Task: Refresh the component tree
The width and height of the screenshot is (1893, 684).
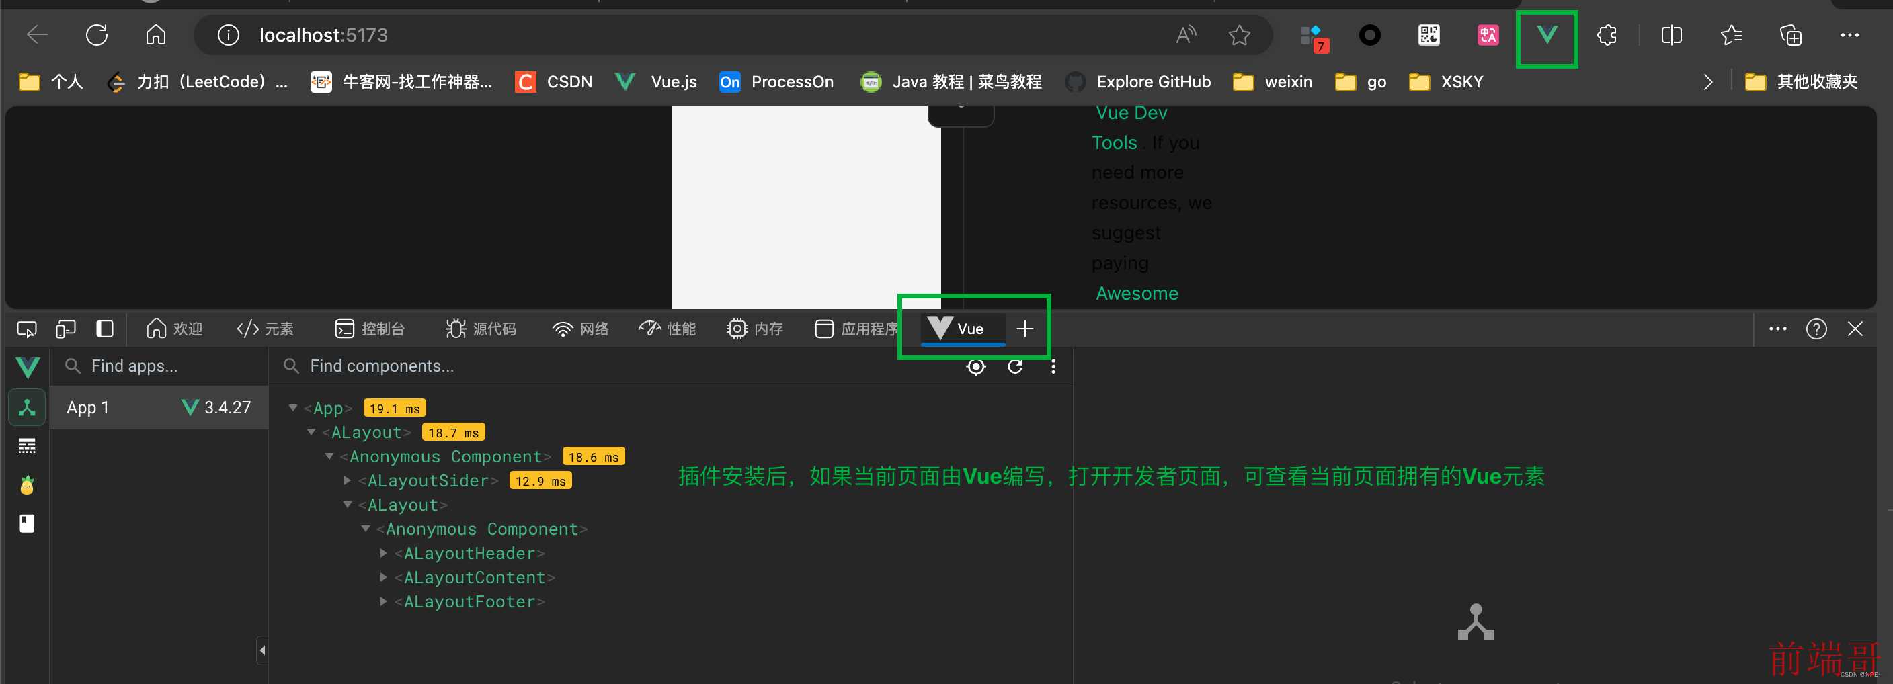Action: click(1015, 366)
